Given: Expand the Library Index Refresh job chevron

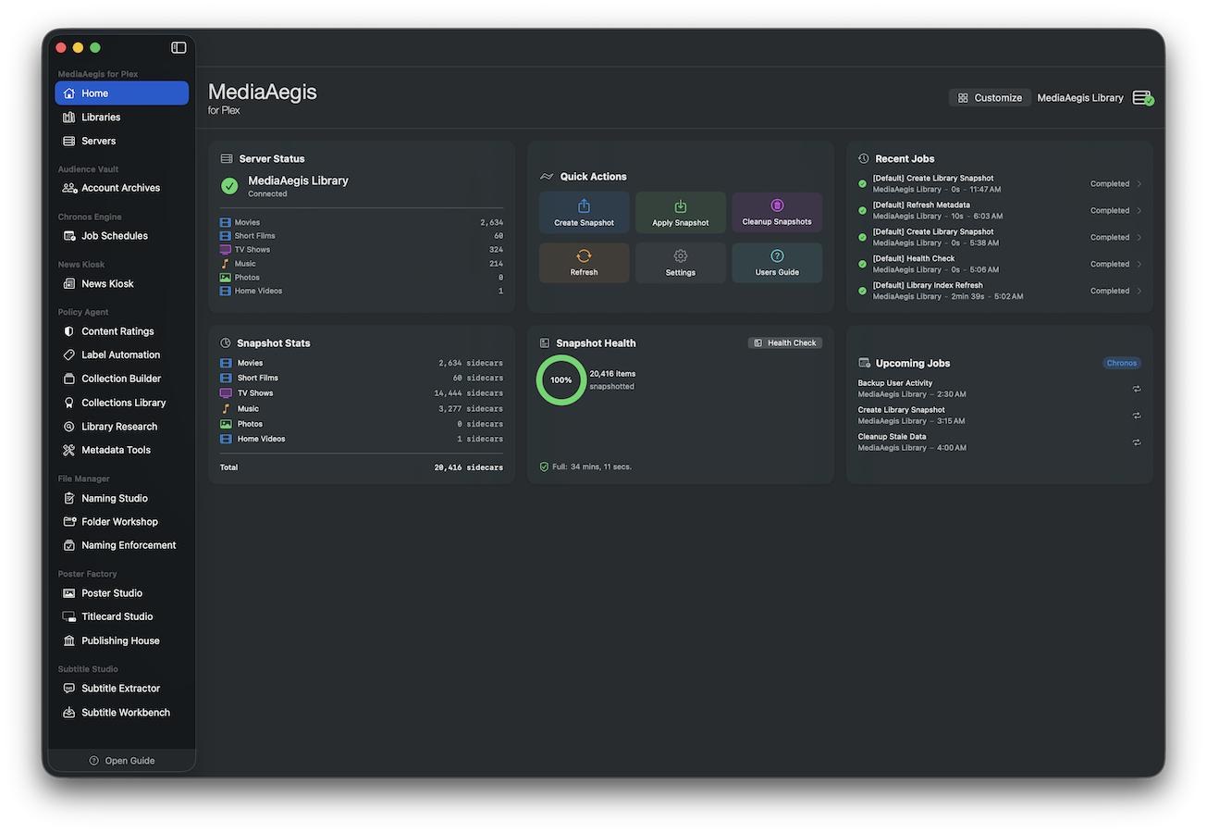Looking at the screenshot, I should point(1139,291).
